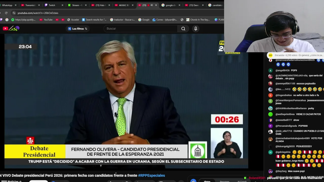Click the RPP Noticias channel name

tap(10, 181)
